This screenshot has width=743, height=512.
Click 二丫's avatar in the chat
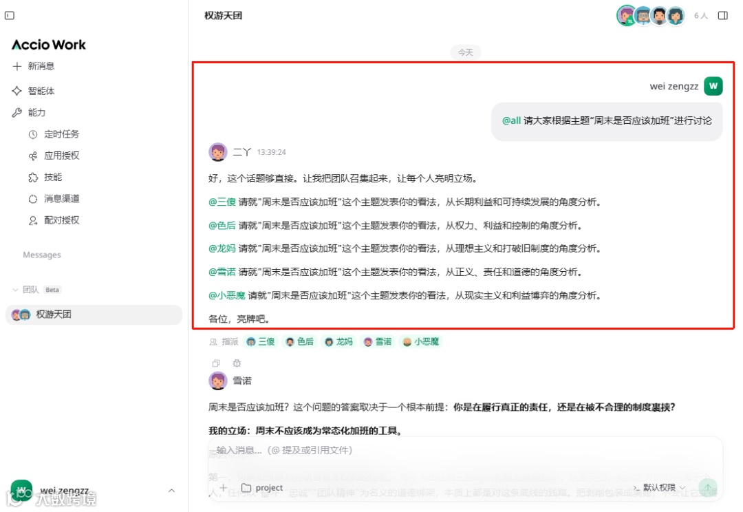coord(218,152)
